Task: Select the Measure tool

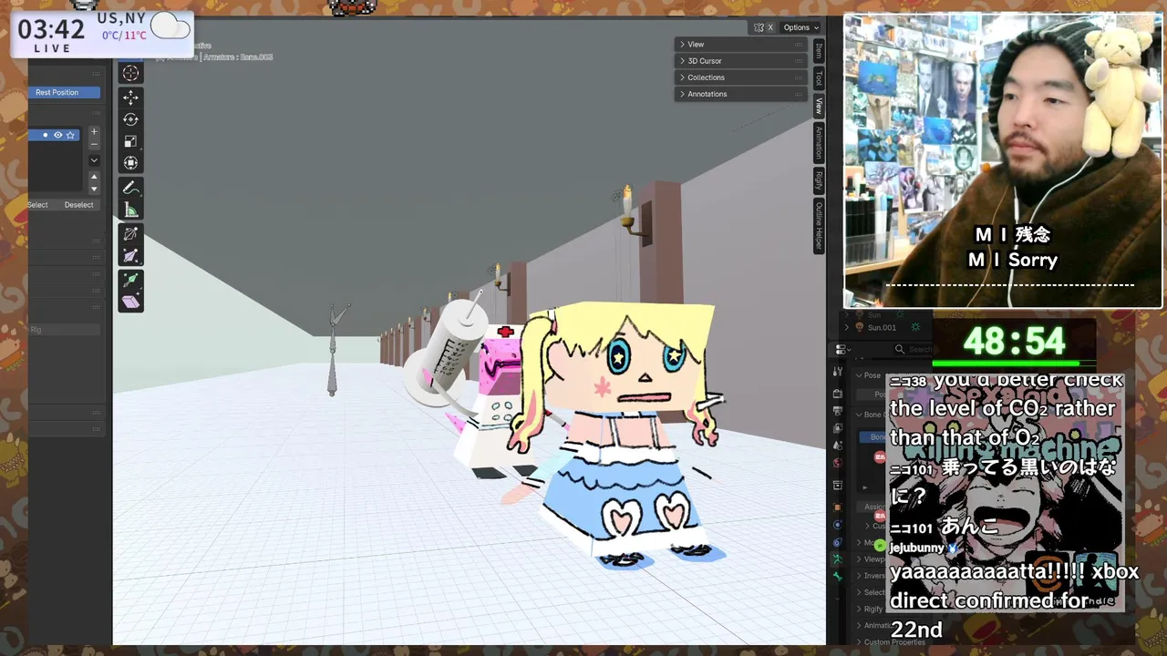Action: click(130, 210)
